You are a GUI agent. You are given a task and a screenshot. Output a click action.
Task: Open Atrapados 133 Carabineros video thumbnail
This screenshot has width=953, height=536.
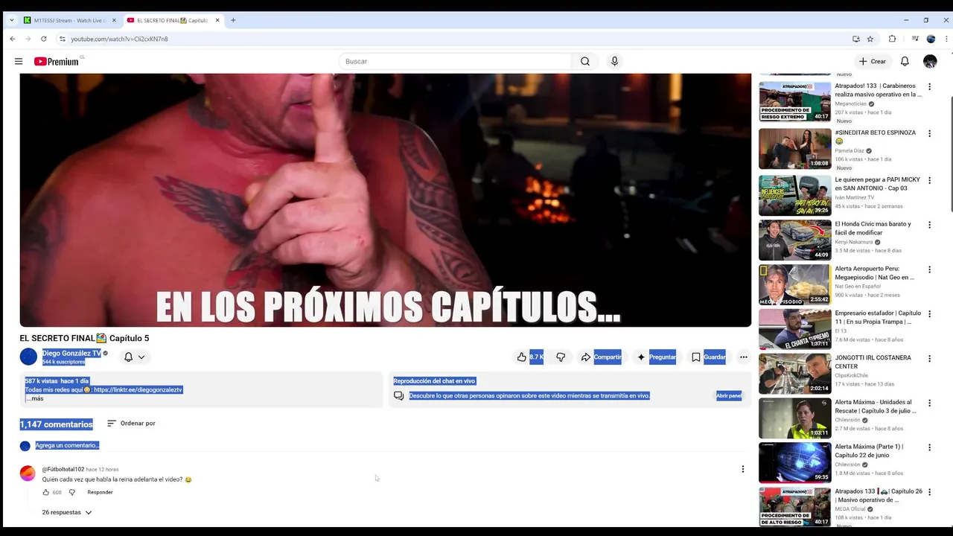click(794, 101)
